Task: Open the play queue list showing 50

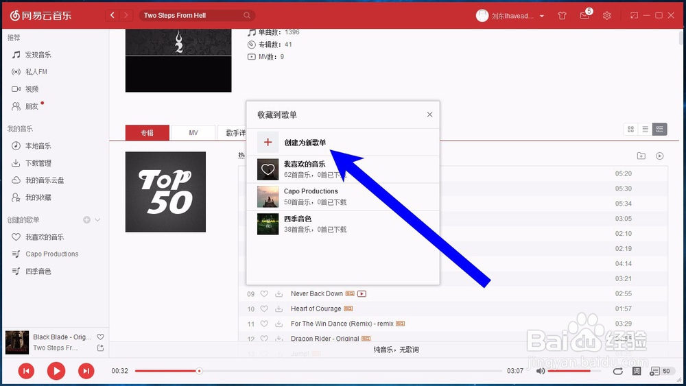Action: pos(661,371)
